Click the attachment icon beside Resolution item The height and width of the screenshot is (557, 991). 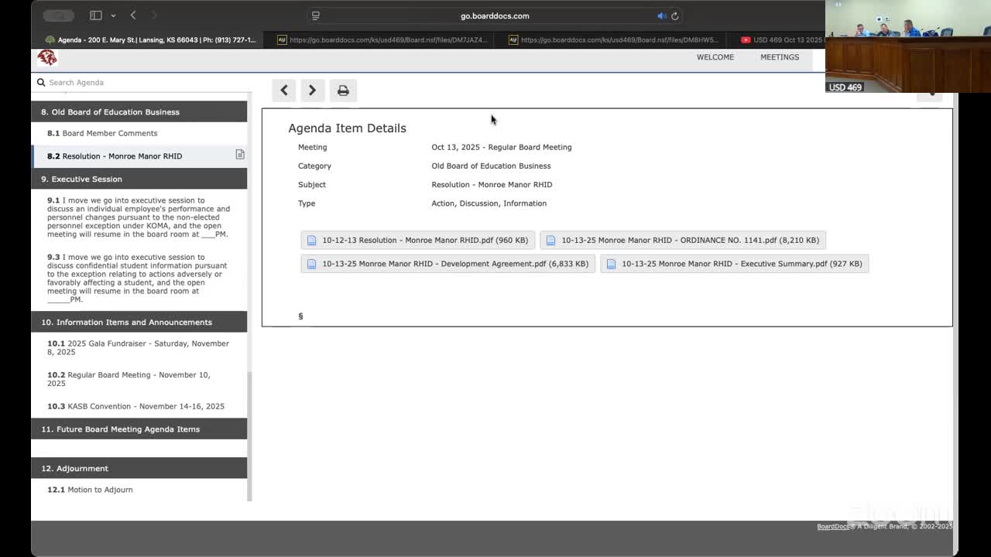pyautogui.click(x=240, y=155)
